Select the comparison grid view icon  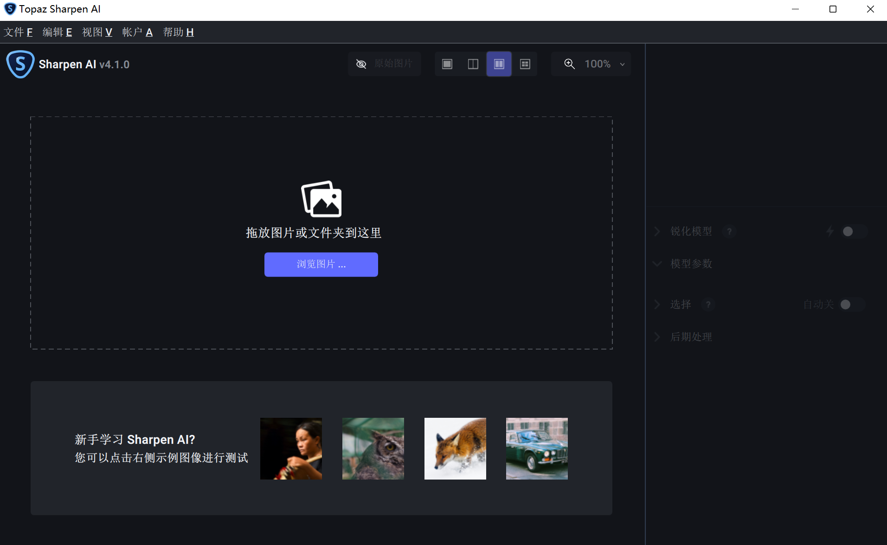pyautogui.click(x=525, y=64)
